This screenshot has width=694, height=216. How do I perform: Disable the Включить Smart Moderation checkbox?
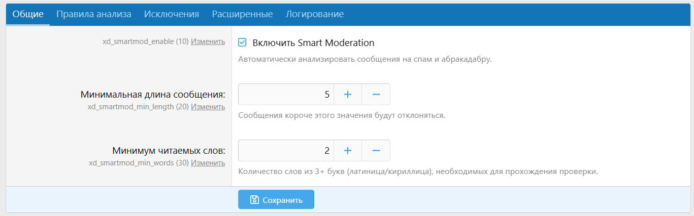(243, 42)
